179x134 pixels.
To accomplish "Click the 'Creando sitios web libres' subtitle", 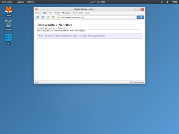I will [52, 28].
